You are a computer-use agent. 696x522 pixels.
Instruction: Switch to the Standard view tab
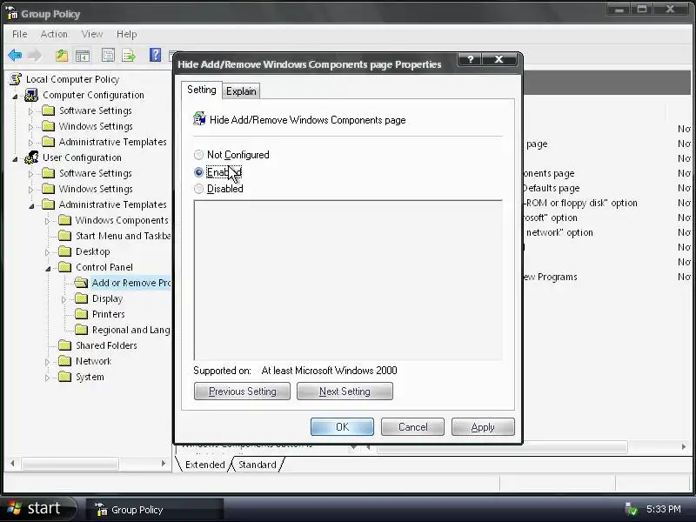coord(258,465)
